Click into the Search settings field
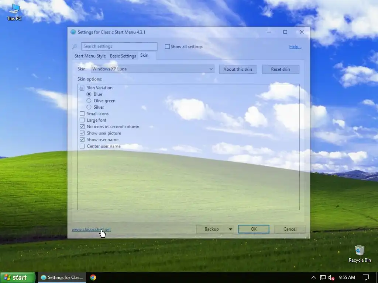 (x=119, y=46)
